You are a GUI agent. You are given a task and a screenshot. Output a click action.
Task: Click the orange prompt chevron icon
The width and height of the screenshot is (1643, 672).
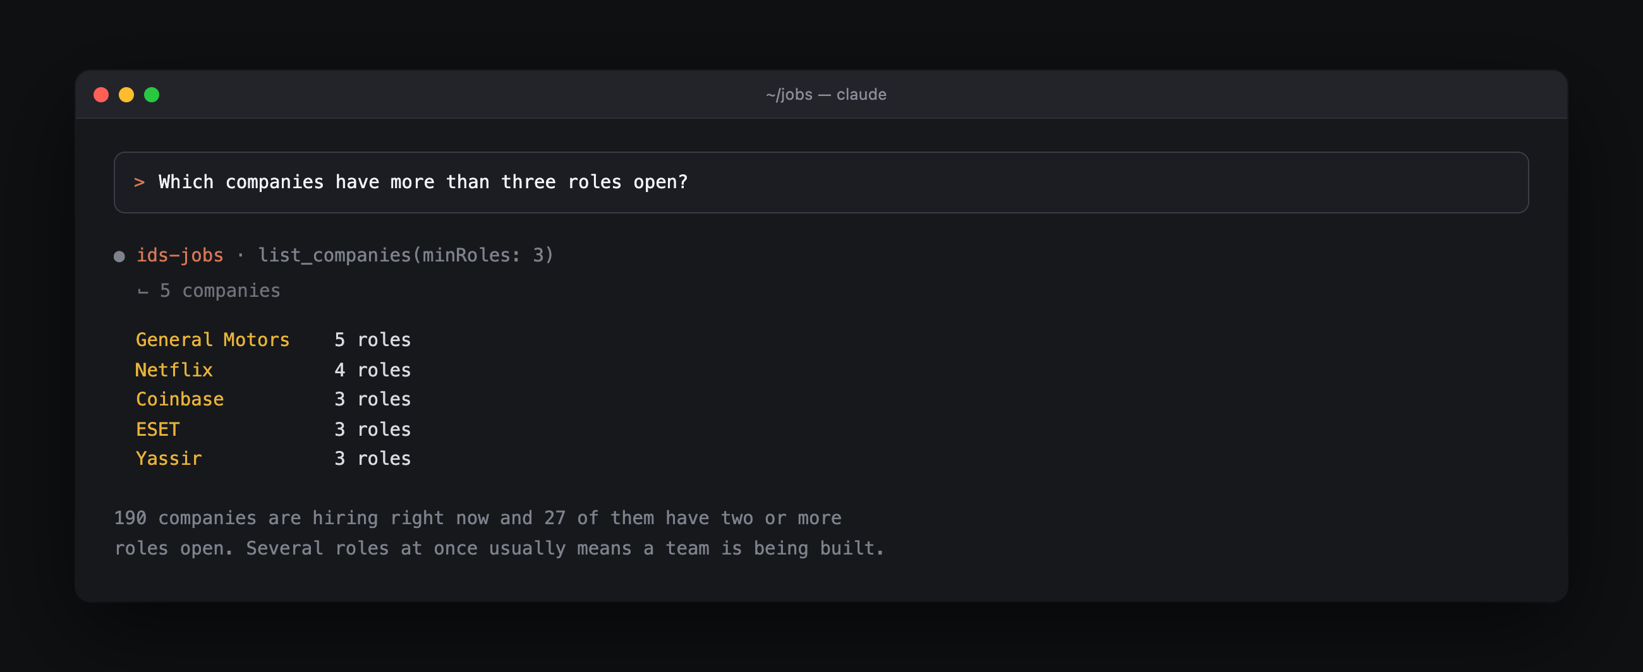(139, 183)
